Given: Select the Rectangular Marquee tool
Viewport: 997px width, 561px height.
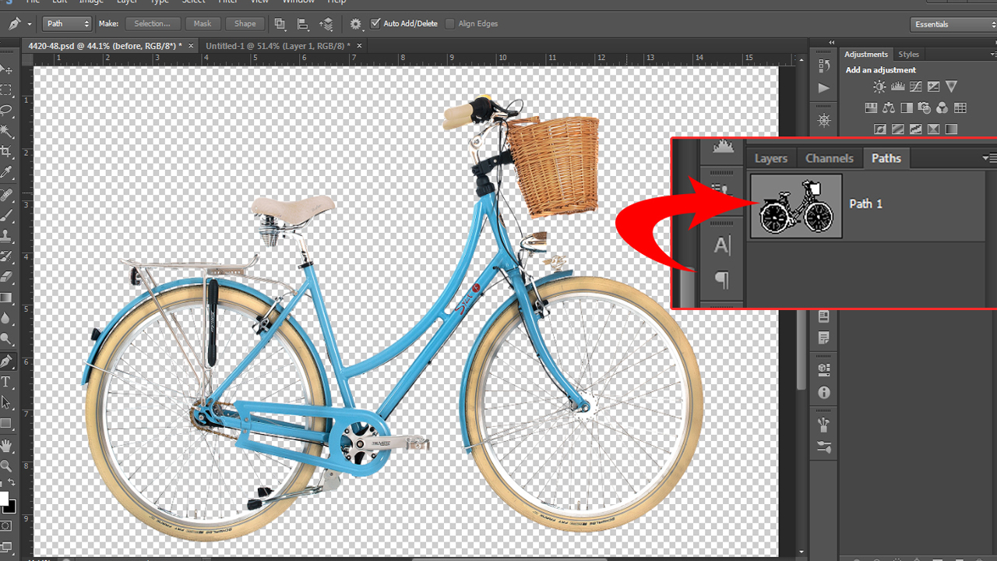Looking at the screenshot, I should (x=6, y=90).
